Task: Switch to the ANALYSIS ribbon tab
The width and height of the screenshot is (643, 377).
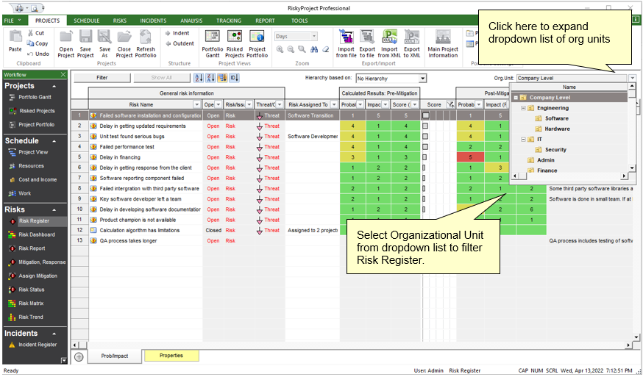Action: 191,21
